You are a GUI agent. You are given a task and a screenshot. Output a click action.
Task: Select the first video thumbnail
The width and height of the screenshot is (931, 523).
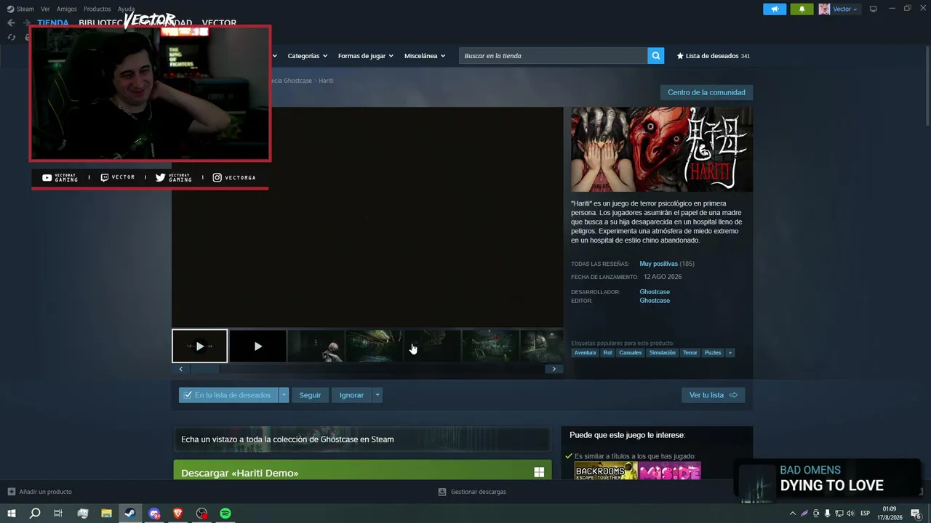200,346
